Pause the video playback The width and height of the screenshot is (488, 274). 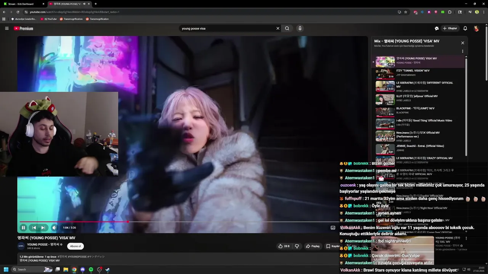(23, 228)
